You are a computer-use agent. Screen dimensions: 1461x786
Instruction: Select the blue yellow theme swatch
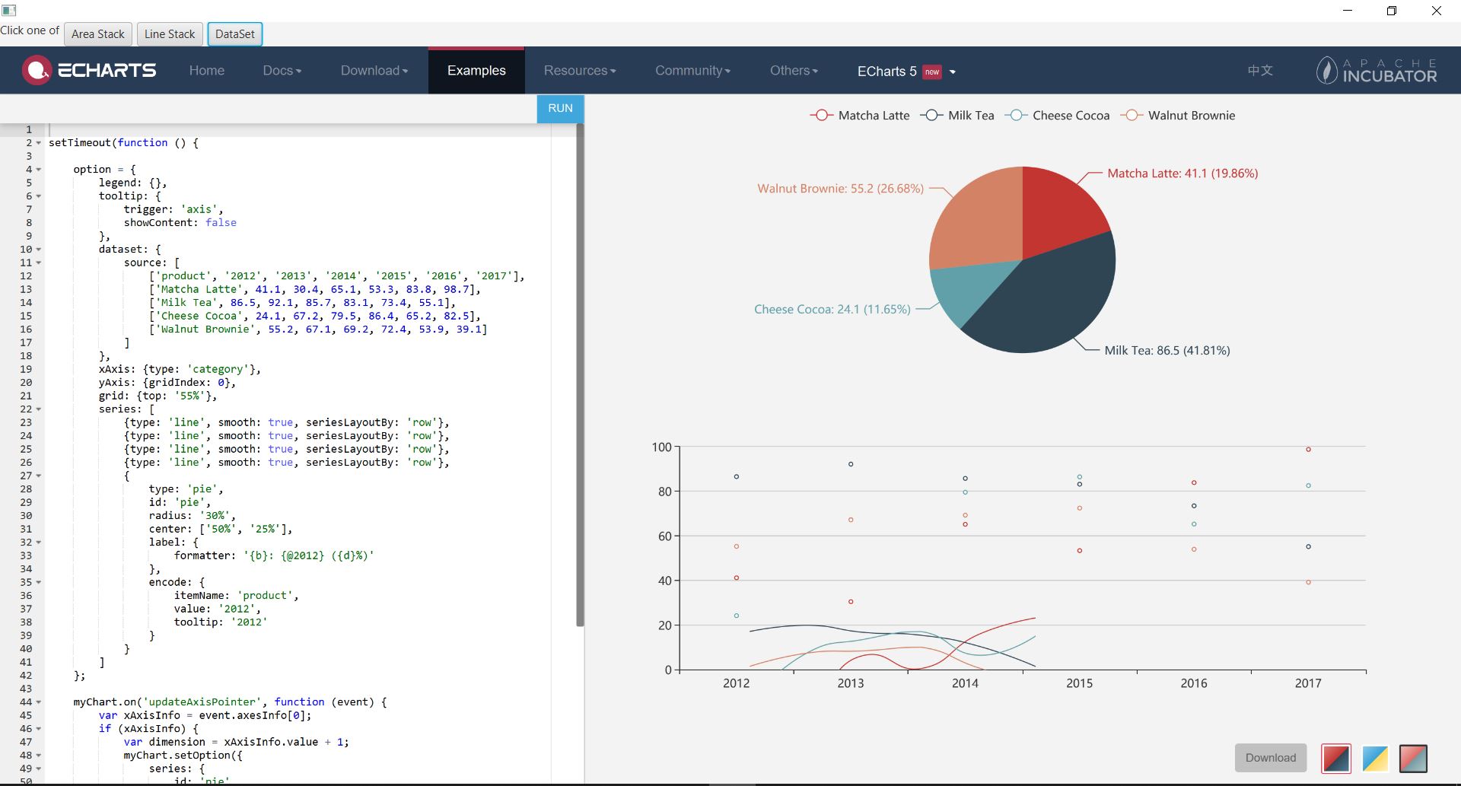(x=1374, y=758)
